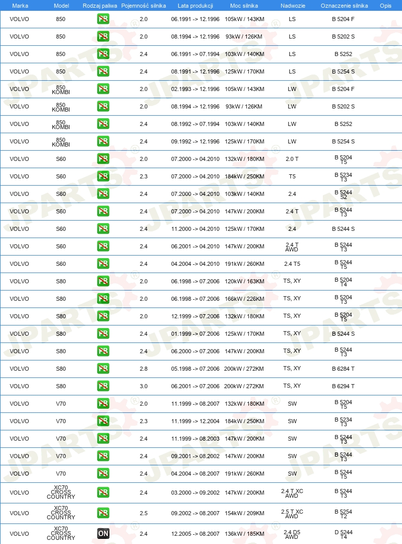Screen dimensions: 402x544
Task: Click petrol icon in S60 260KM row
Action: pos(103,264)
